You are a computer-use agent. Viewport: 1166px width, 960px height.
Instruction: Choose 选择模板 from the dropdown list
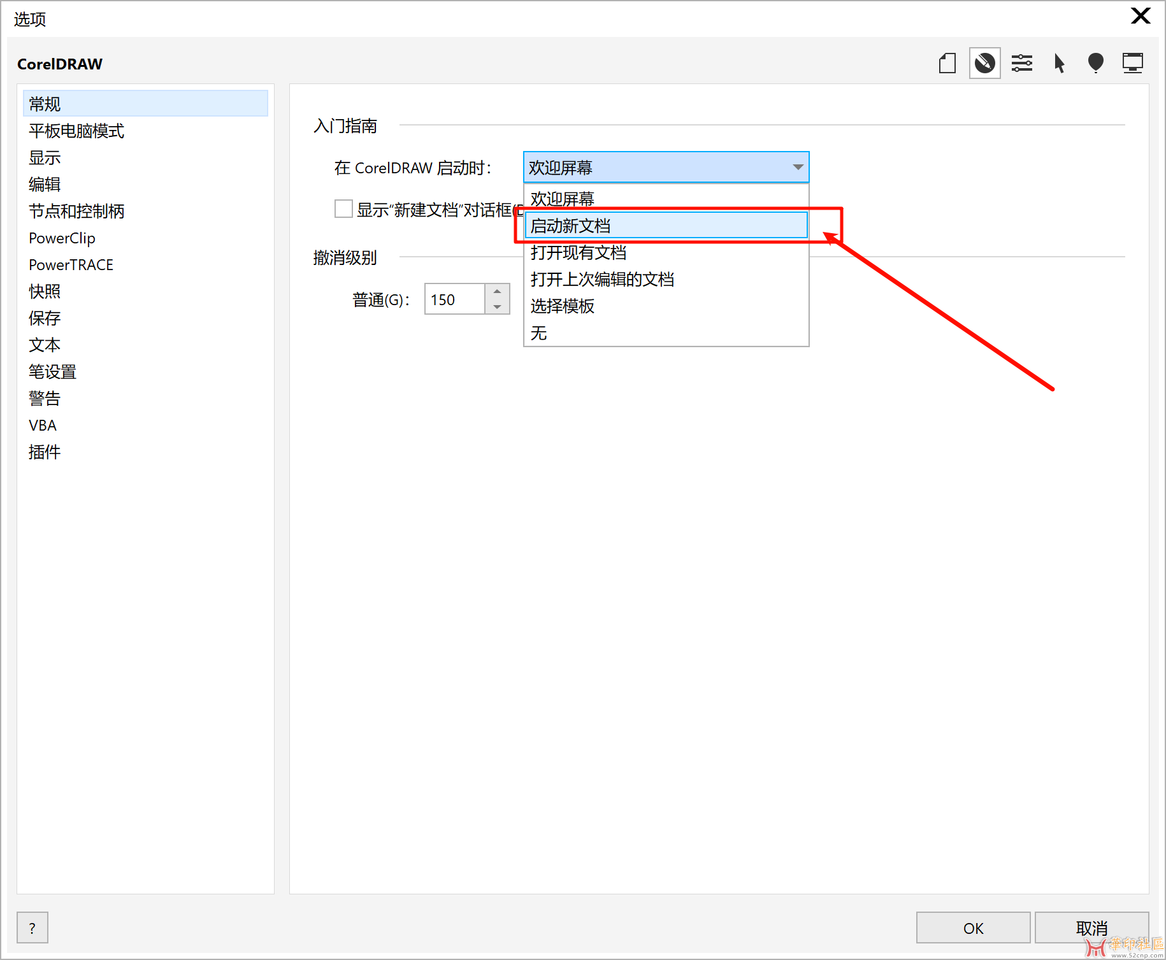pos(666,306)
